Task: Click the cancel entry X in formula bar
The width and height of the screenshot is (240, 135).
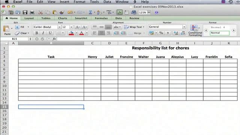Action: pos(37,39)
